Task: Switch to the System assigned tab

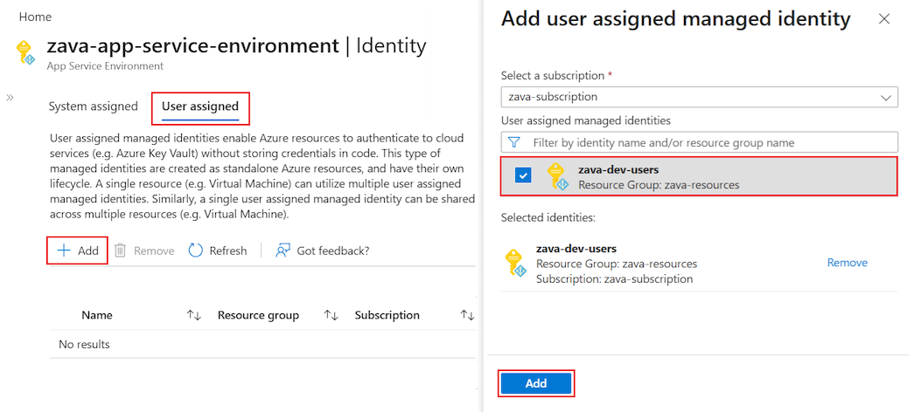Action: (94, 106)
